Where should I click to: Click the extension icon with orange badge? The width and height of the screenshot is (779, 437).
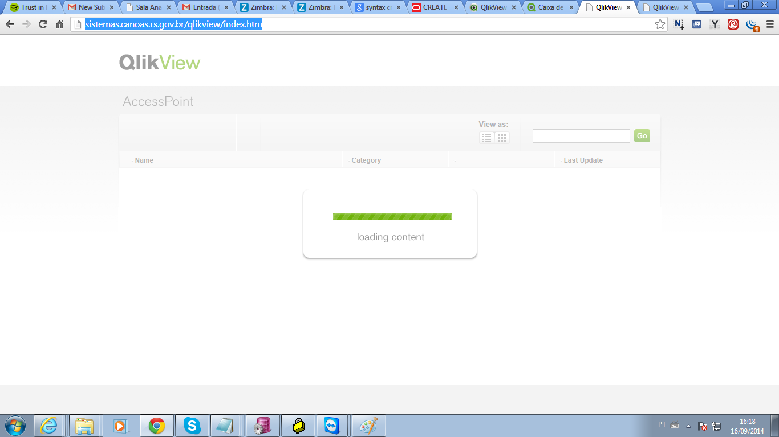click(x=752, y=25)
